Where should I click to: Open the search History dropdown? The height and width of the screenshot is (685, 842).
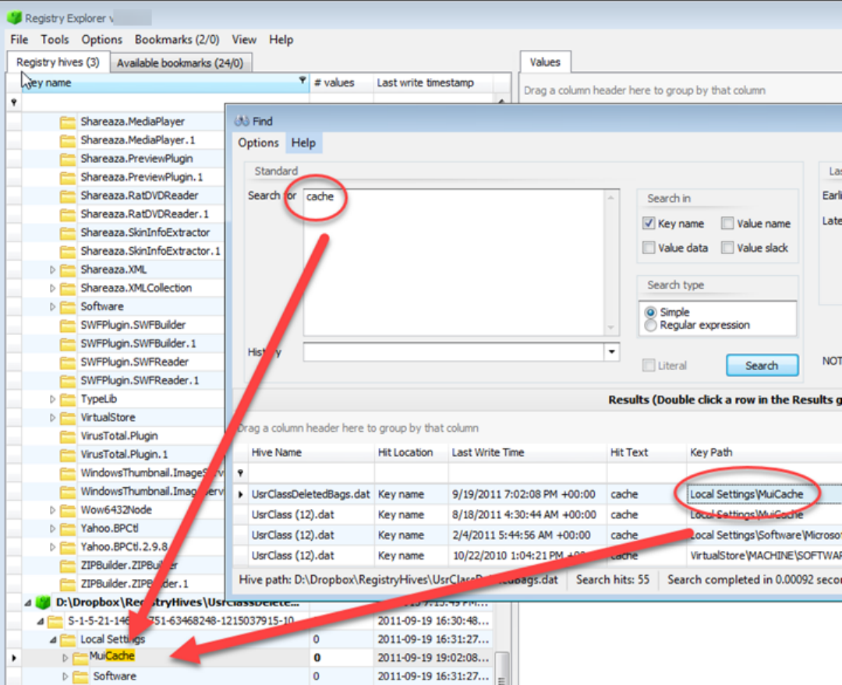click(x=612, y=352)
